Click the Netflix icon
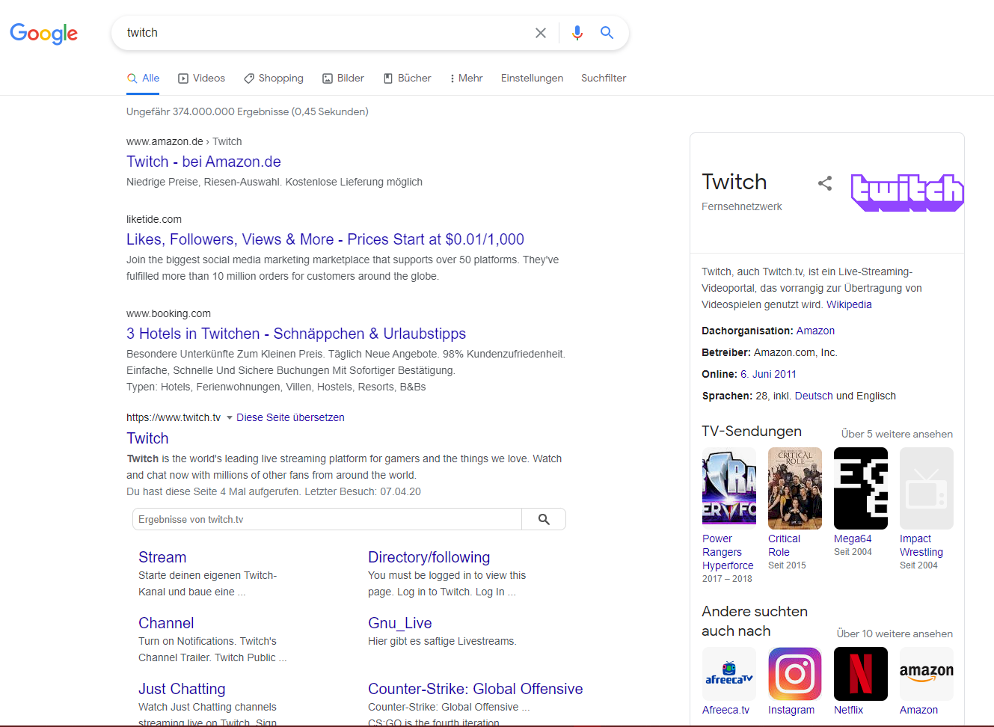This screenshot has width=994, height=727. tap(861, 674)
